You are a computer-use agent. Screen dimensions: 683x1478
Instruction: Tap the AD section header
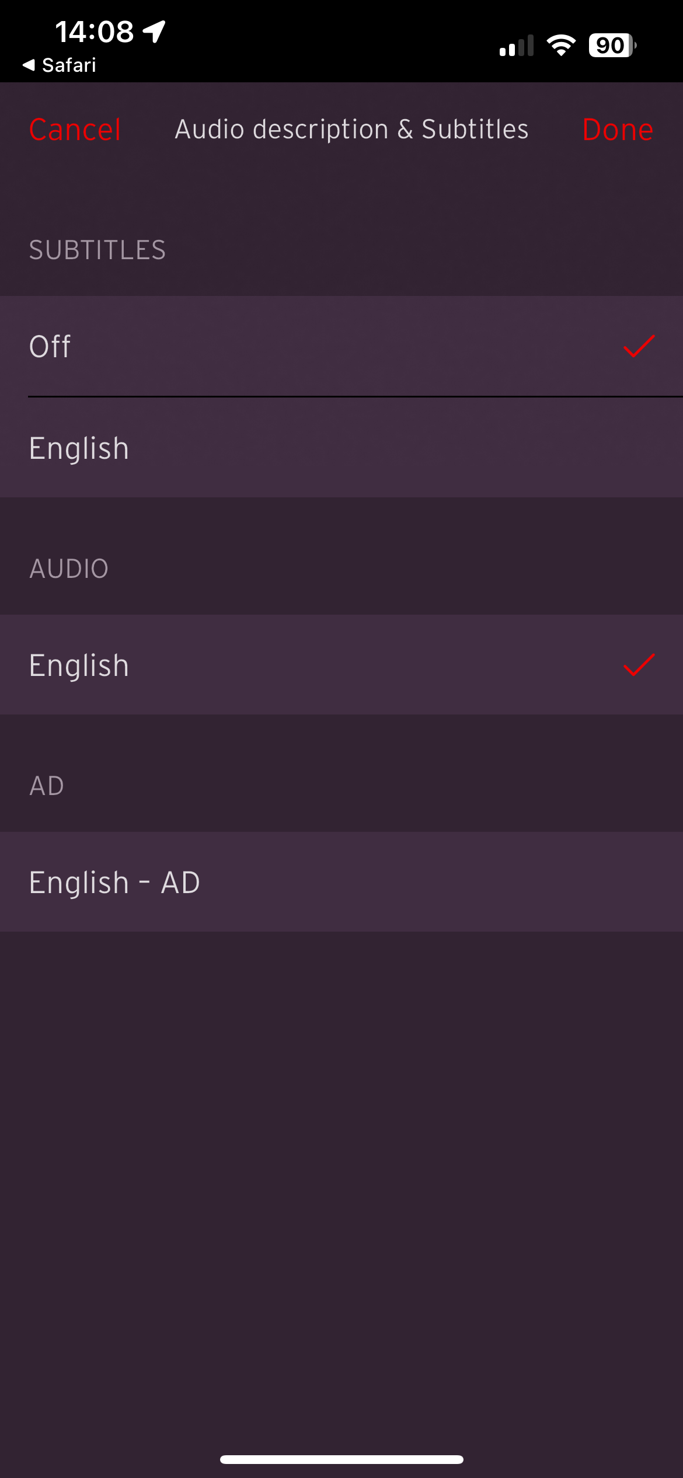47,786
